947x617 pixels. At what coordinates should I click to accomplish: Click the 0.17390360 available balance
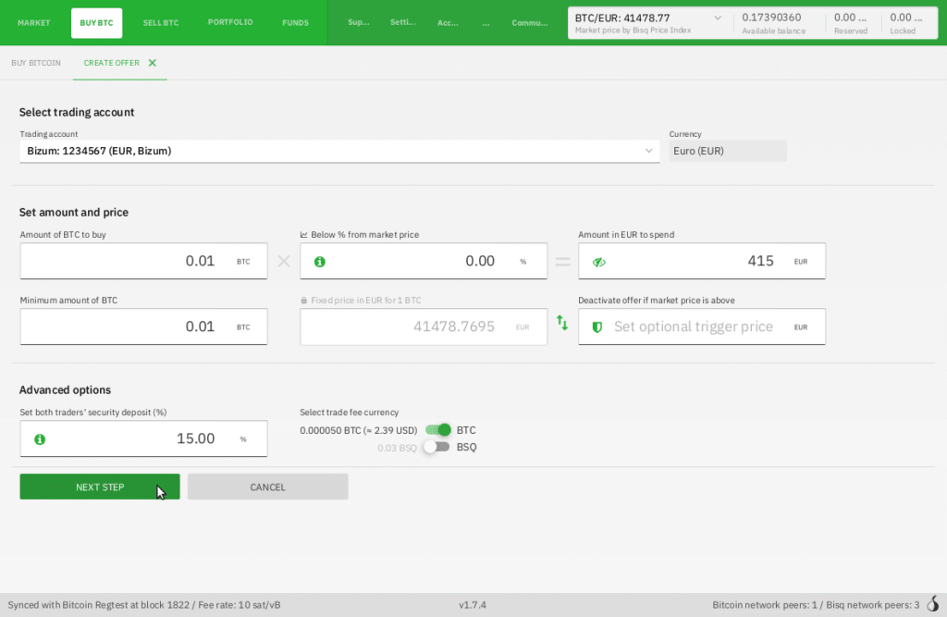click(771, 18)
